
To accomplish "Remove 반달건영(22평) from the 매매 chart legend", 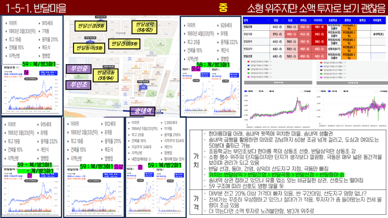I will 271,61.
